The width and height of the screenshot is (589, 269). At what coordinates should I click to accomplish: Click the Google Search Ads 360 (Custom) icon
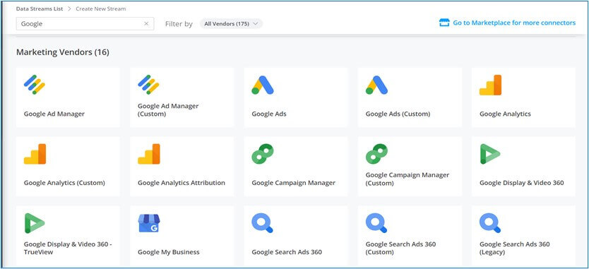coord(376,223)
